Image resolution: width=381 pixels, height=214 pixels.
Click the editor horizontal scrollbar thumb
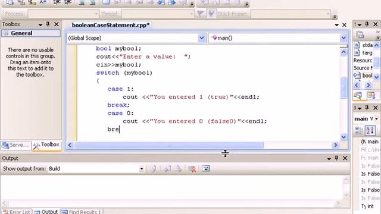click(168, 145)
